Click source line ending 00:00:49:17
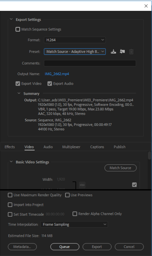Screen dimensions: 152x256 (x=75, y=125)
